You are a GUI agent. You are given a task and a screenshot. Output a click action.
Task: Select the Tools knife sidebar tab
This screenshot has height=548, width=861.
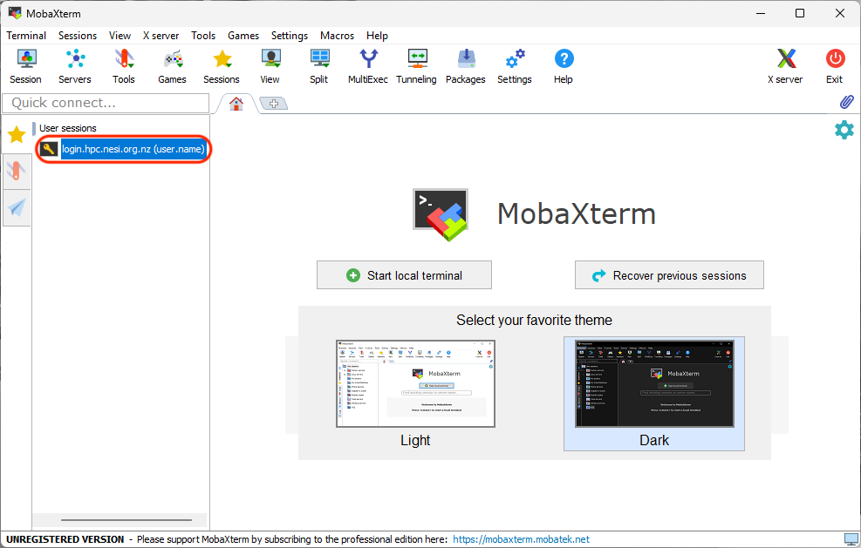click(x=17, y=171)
